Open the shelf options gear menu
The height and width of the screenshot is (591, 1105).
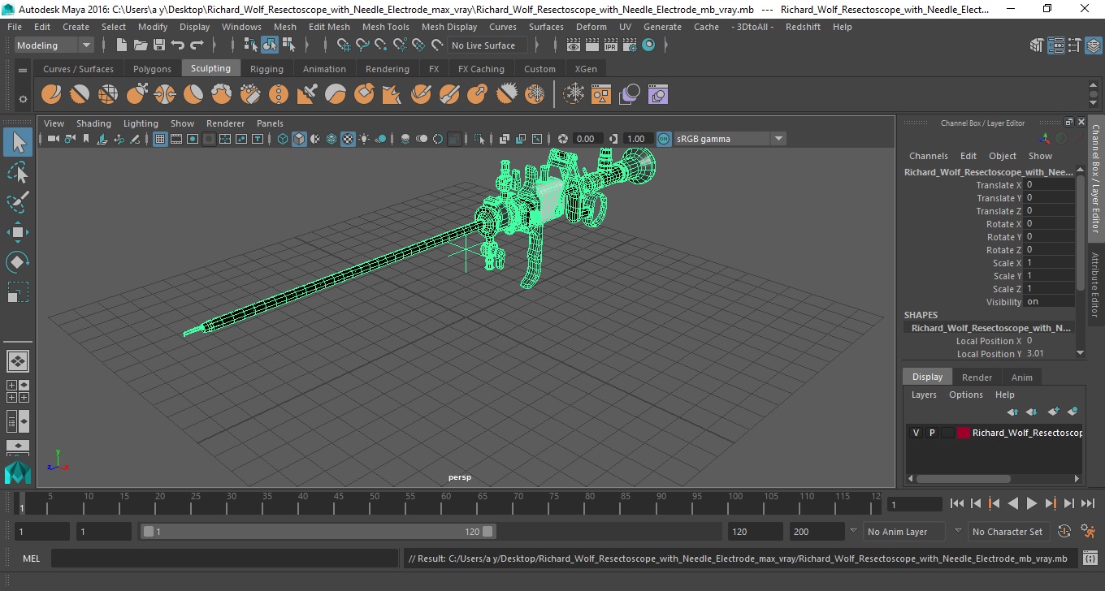click(23, 99)
